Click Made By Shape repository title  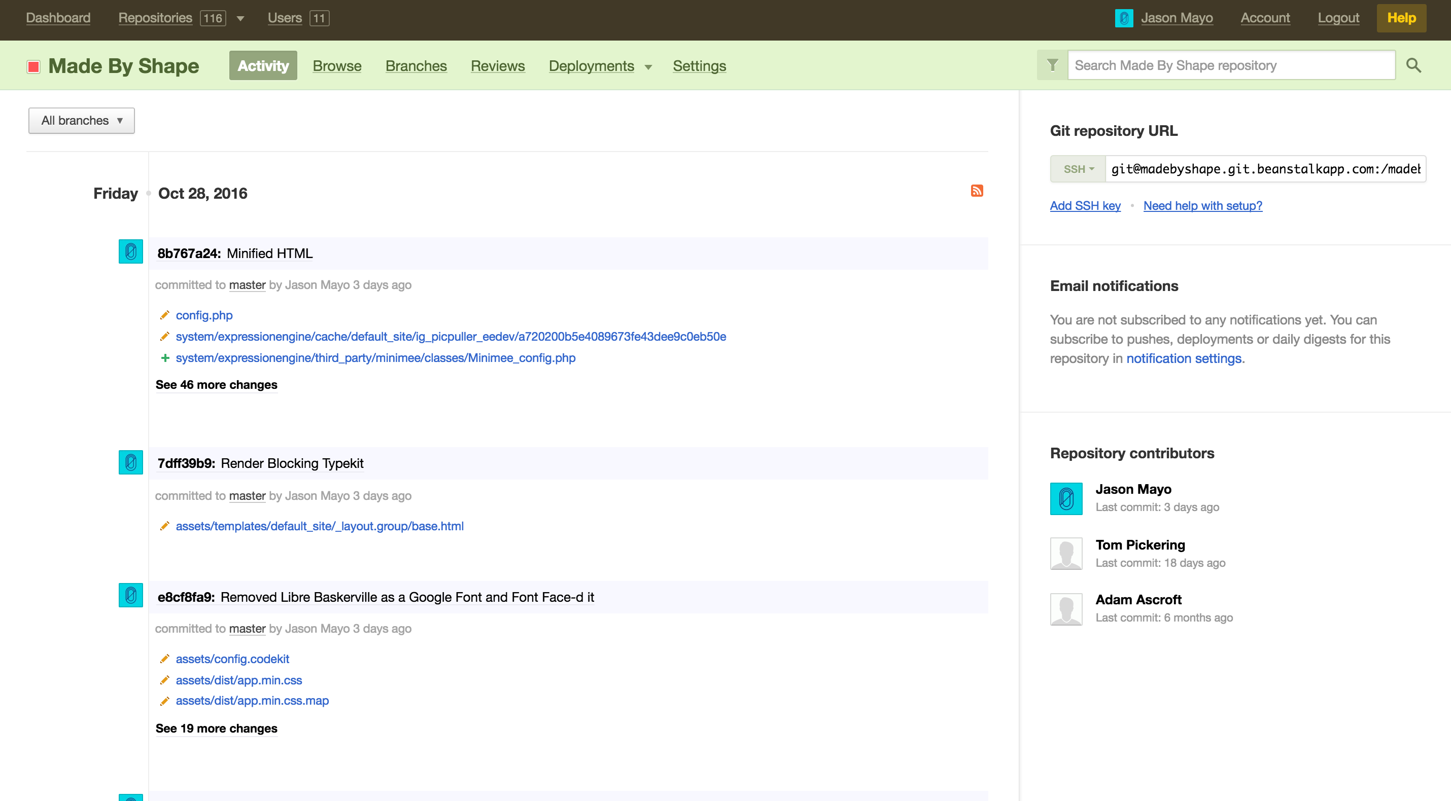click(x=123, y=66)
